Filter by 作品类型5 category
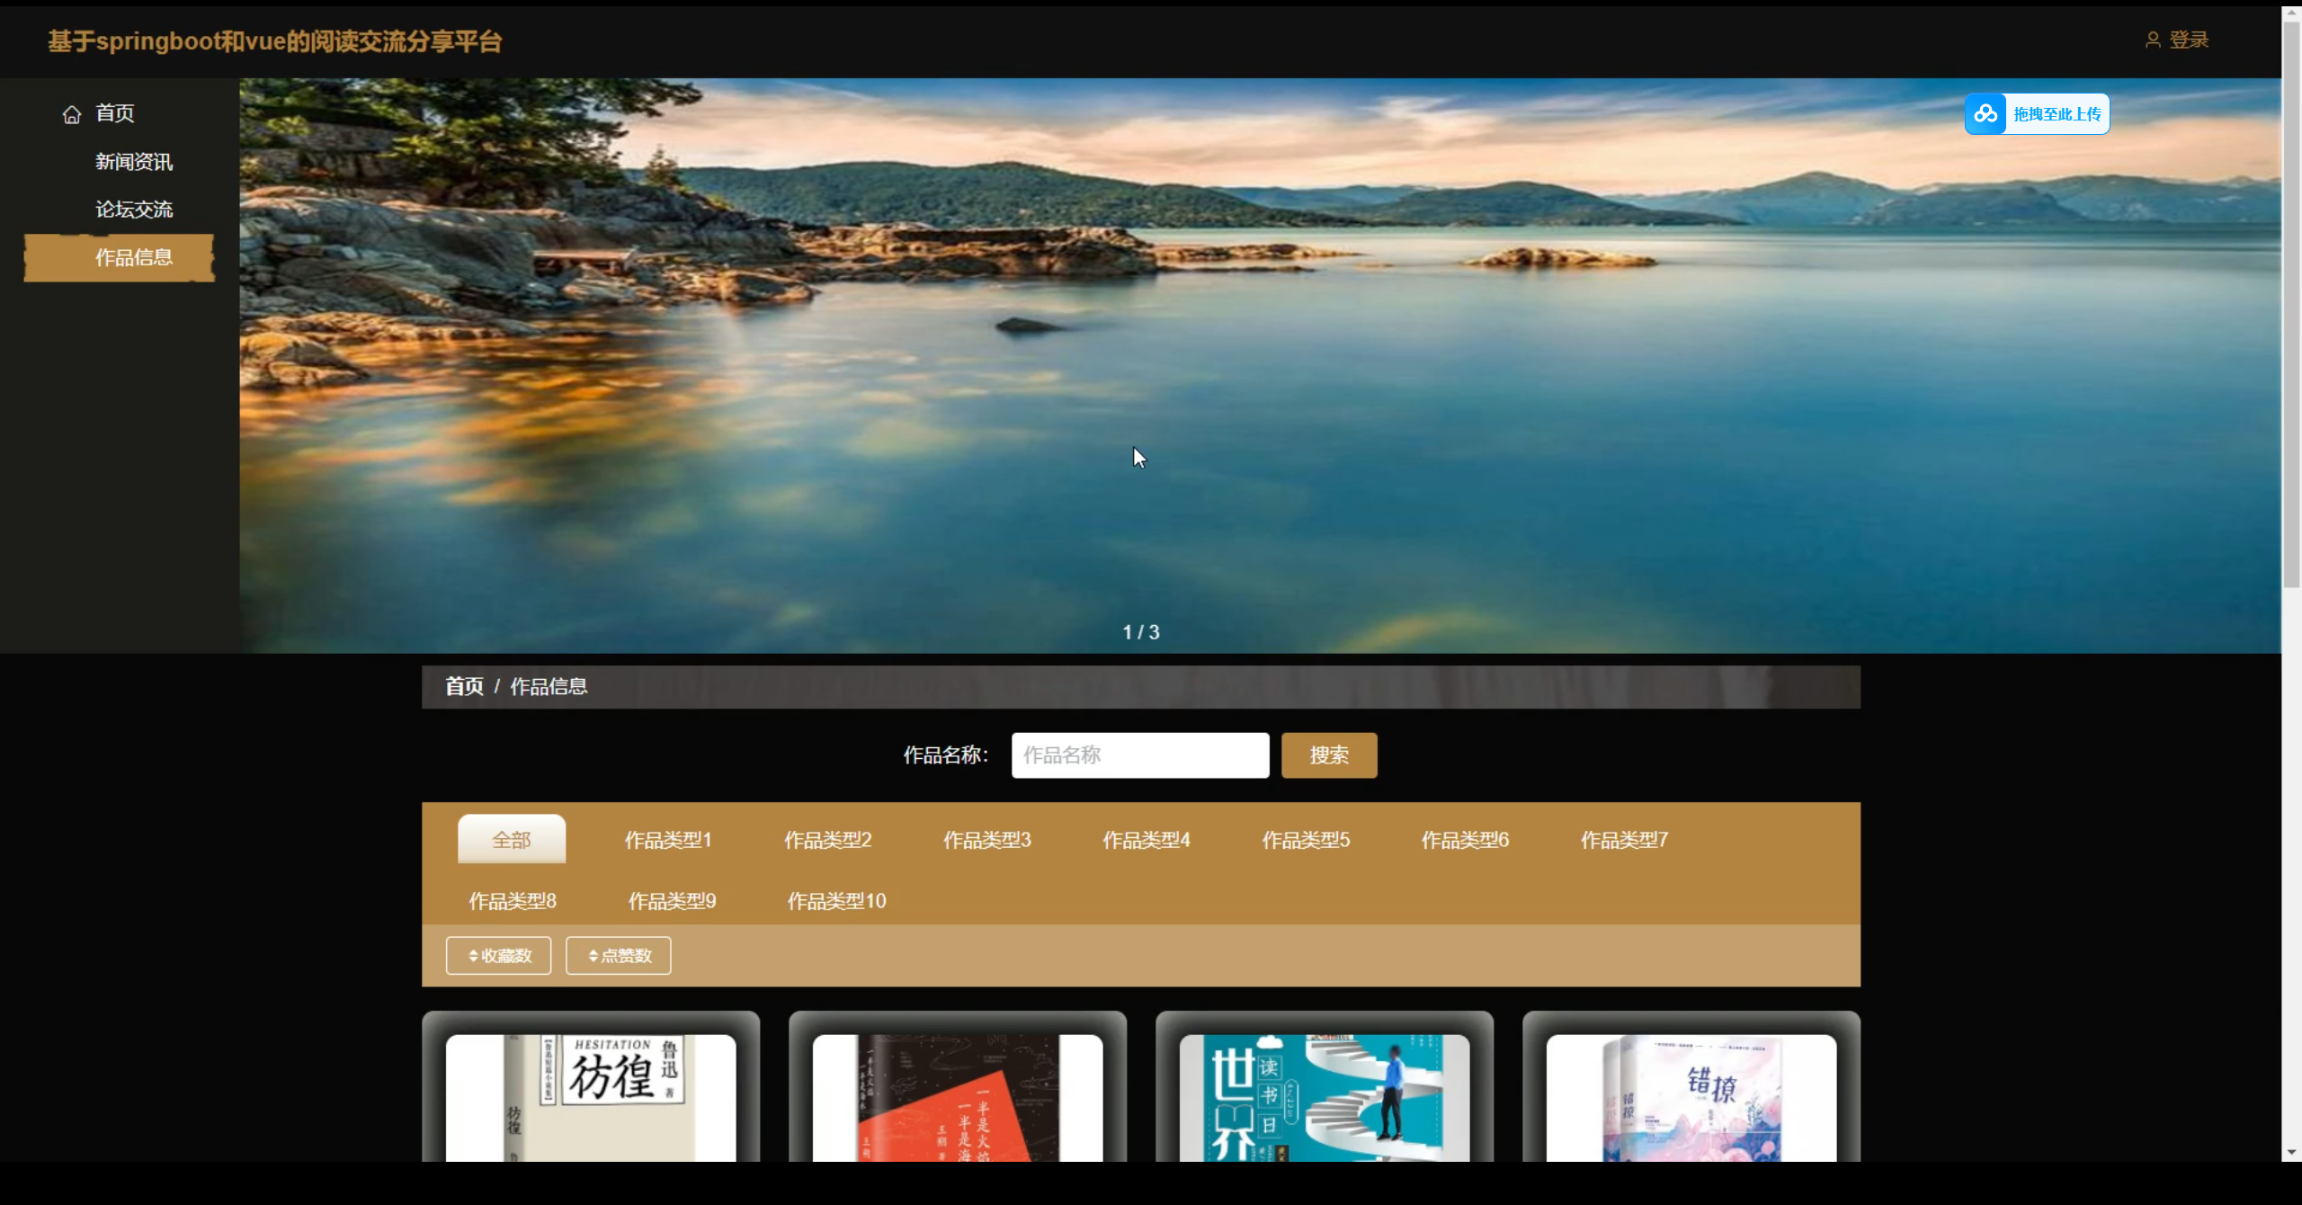This screenshot has height=1205, width=2302. 1306,840
